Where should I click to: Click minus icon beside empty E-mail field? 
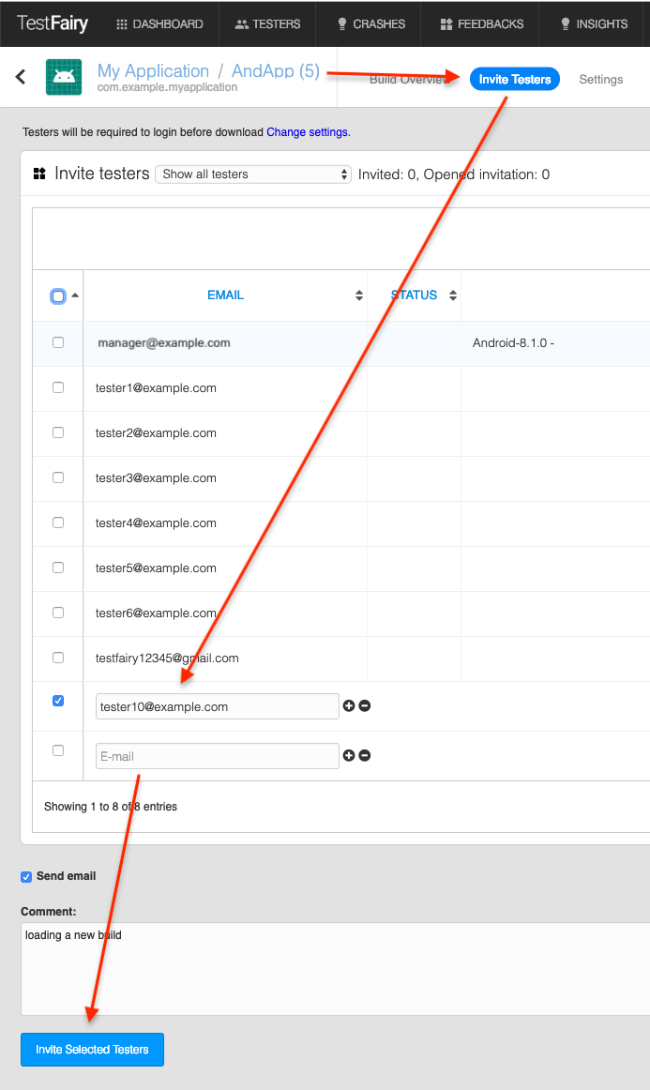tap(365, 756)
